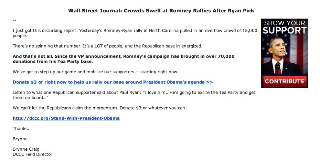The height and width of the screenshot is (161, 320).
Task: Click the standalone 'Brynne' sign-off line
Action: pos(20,139)
